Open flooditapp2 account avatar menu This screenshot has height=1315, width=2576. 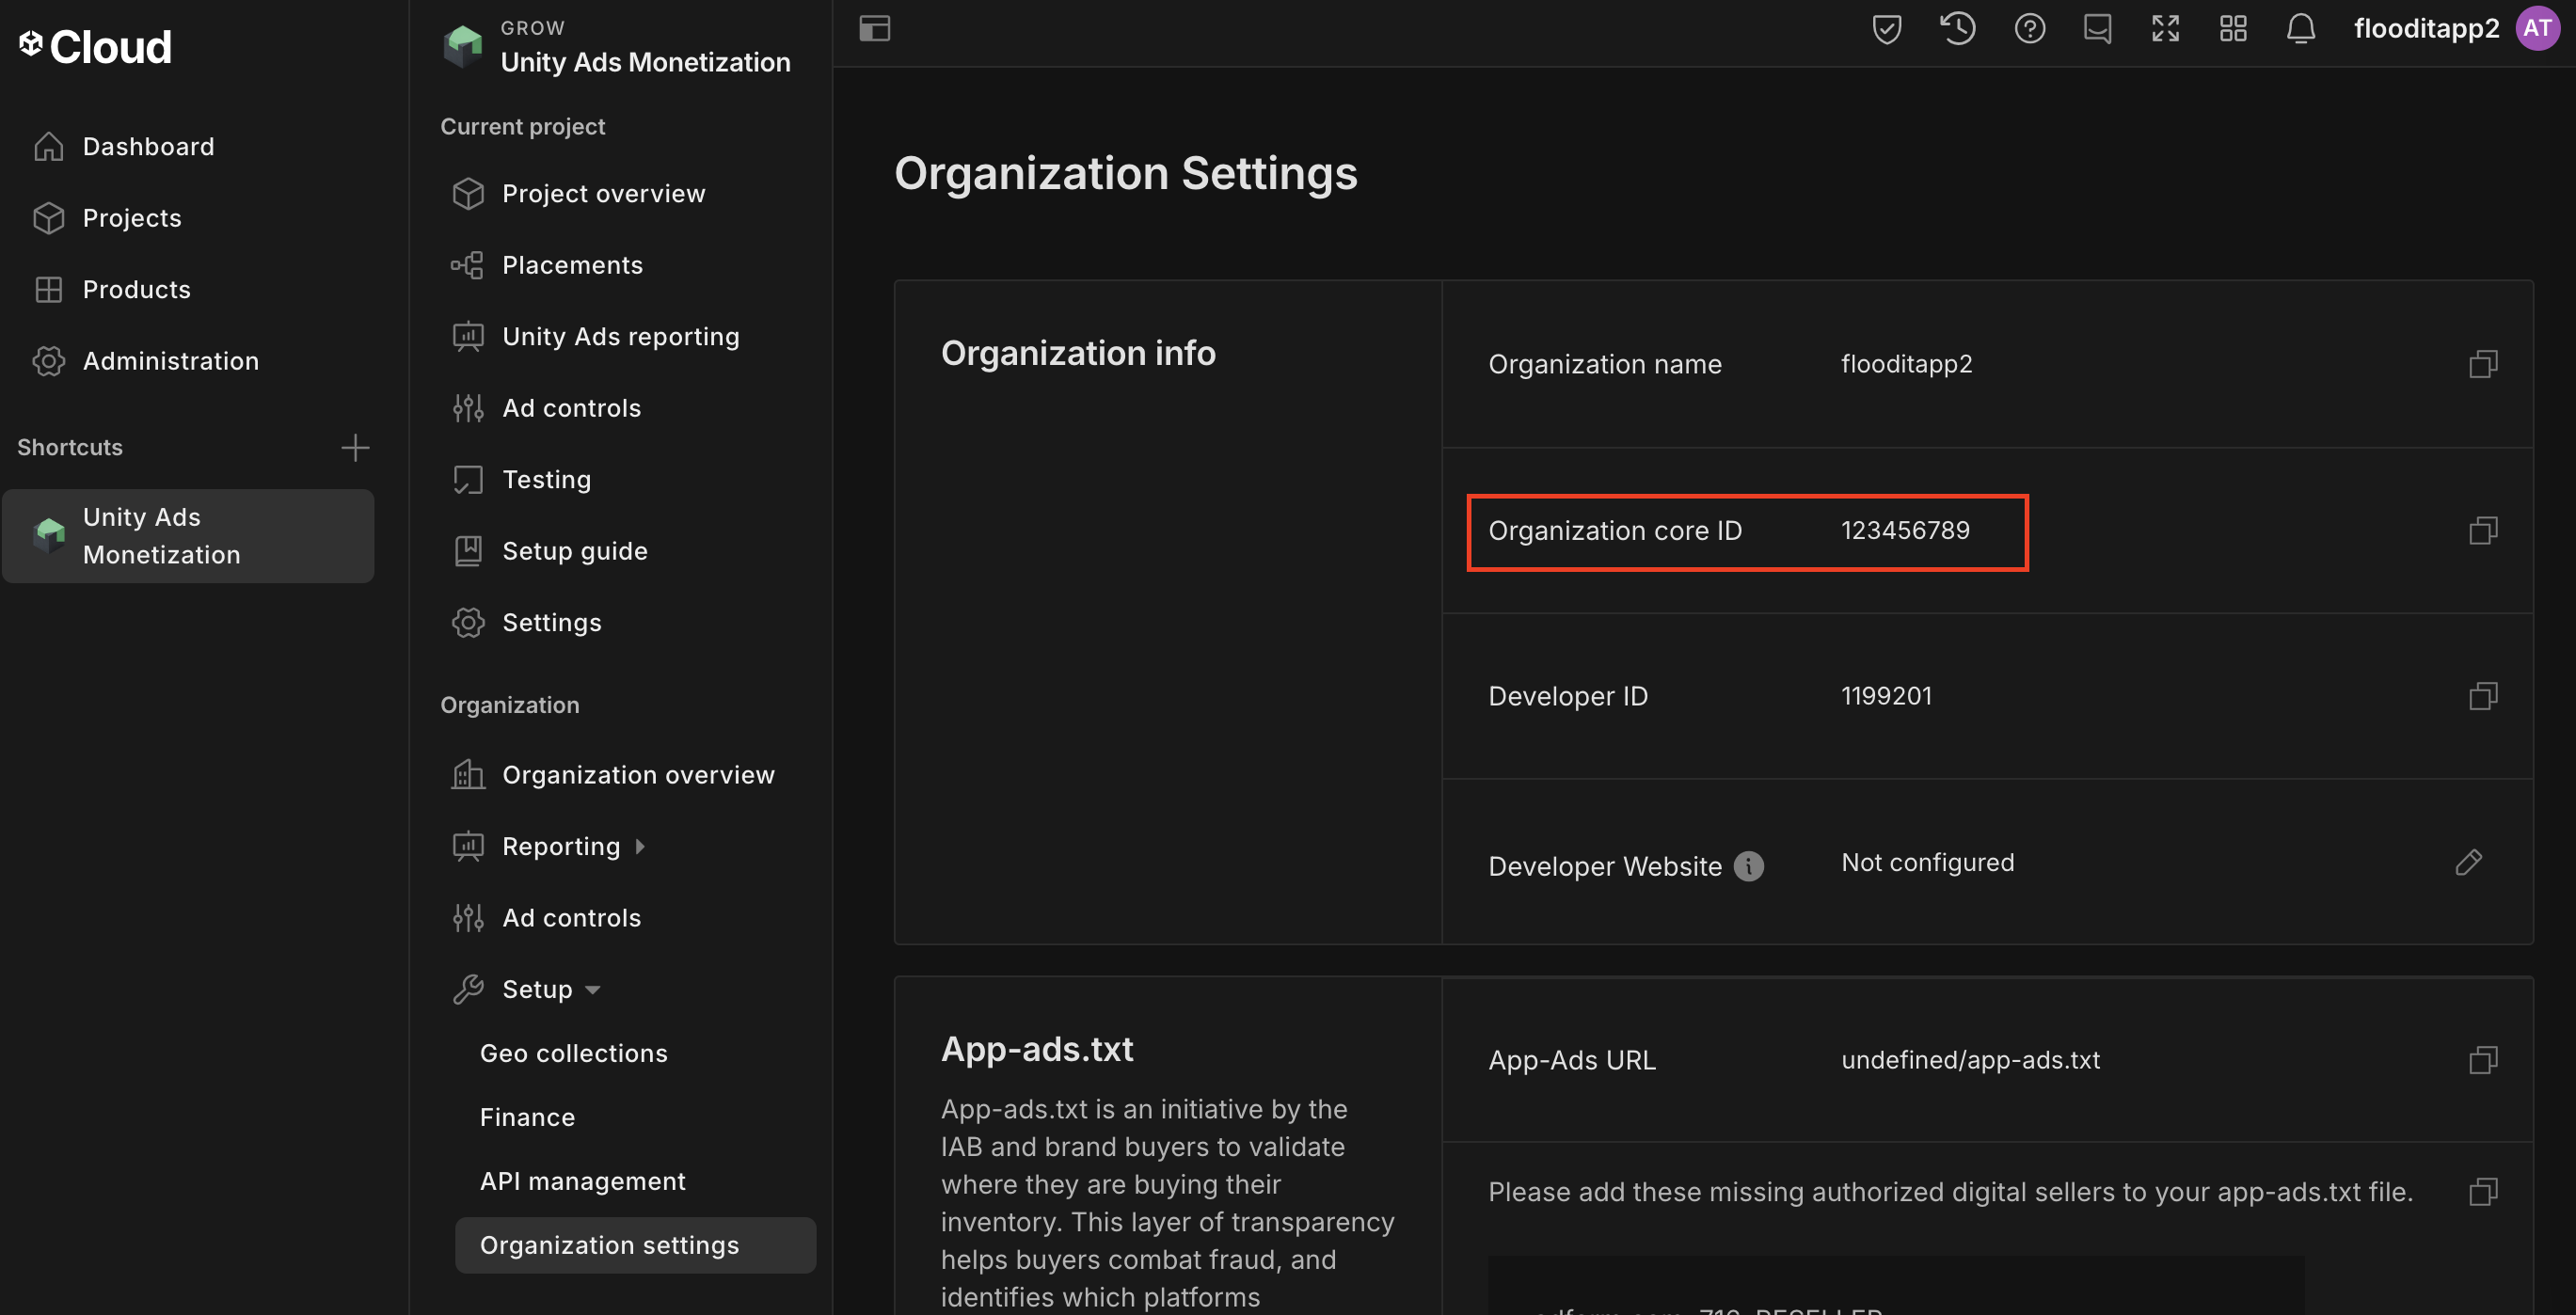point(2537,28)
